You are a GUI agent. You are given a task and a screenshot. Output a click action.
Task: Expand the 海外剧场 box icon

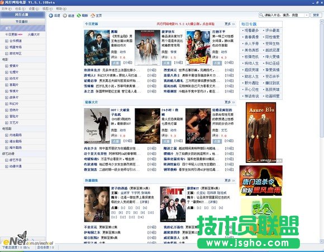[7, 148]
